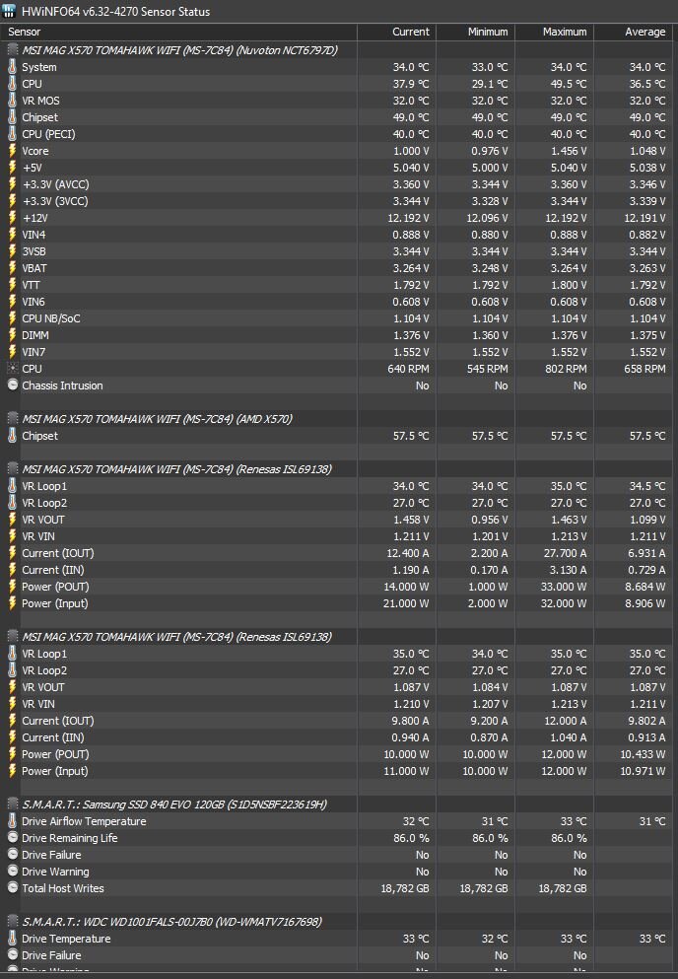Click the lightning bolt icon beside DIMM
The height and width of the screenshot is (979, 678).
tap(12, 335)
